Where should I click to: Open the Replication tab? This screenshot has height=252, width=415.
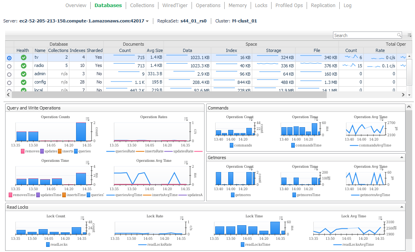coord(323,6)
